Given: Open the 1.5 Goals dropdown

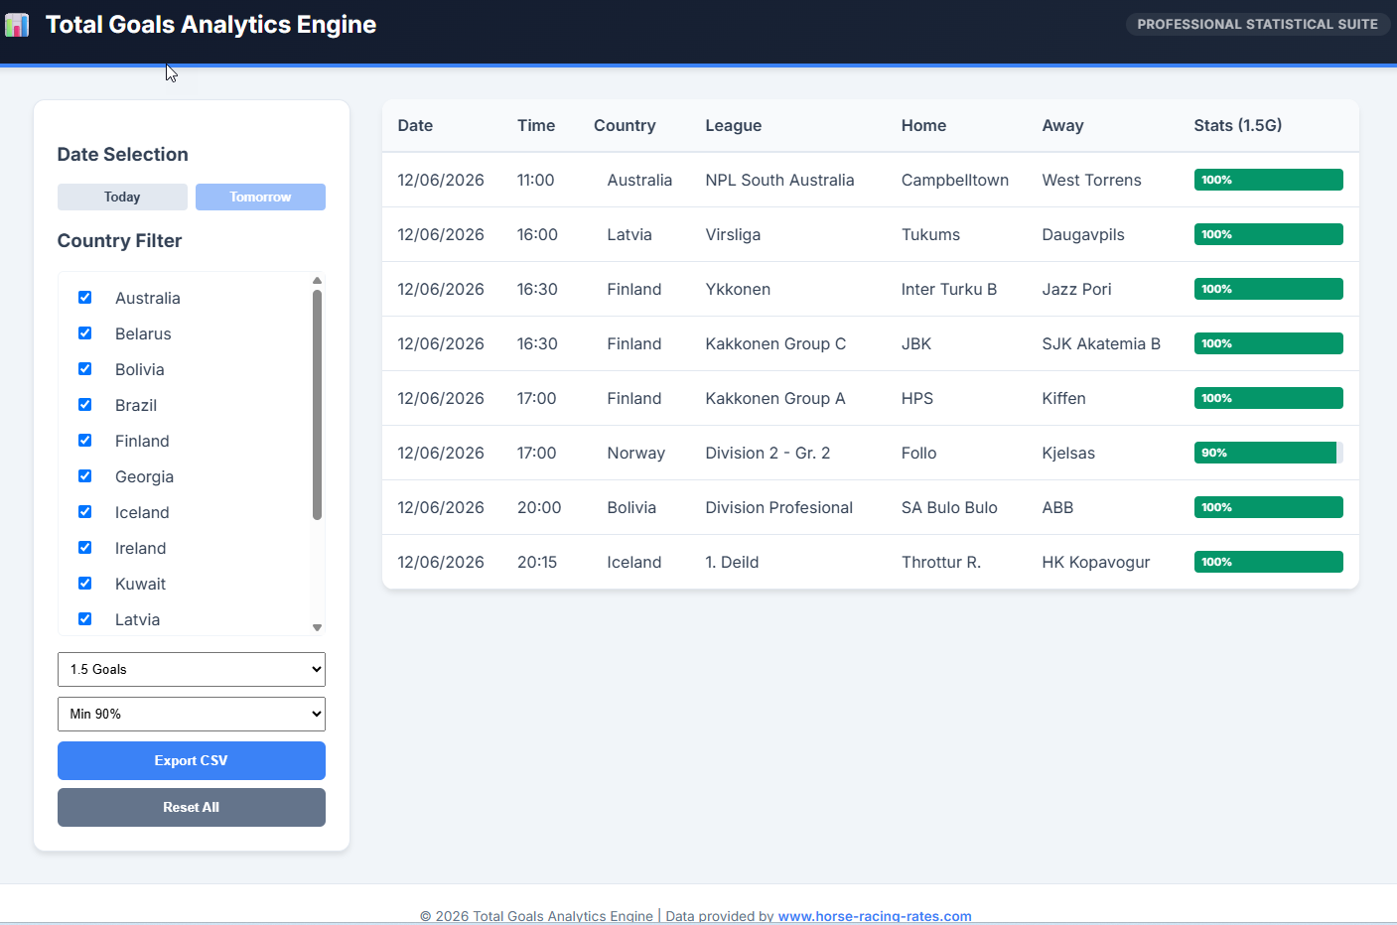Looking at the screenshot, I should point(192,669).
